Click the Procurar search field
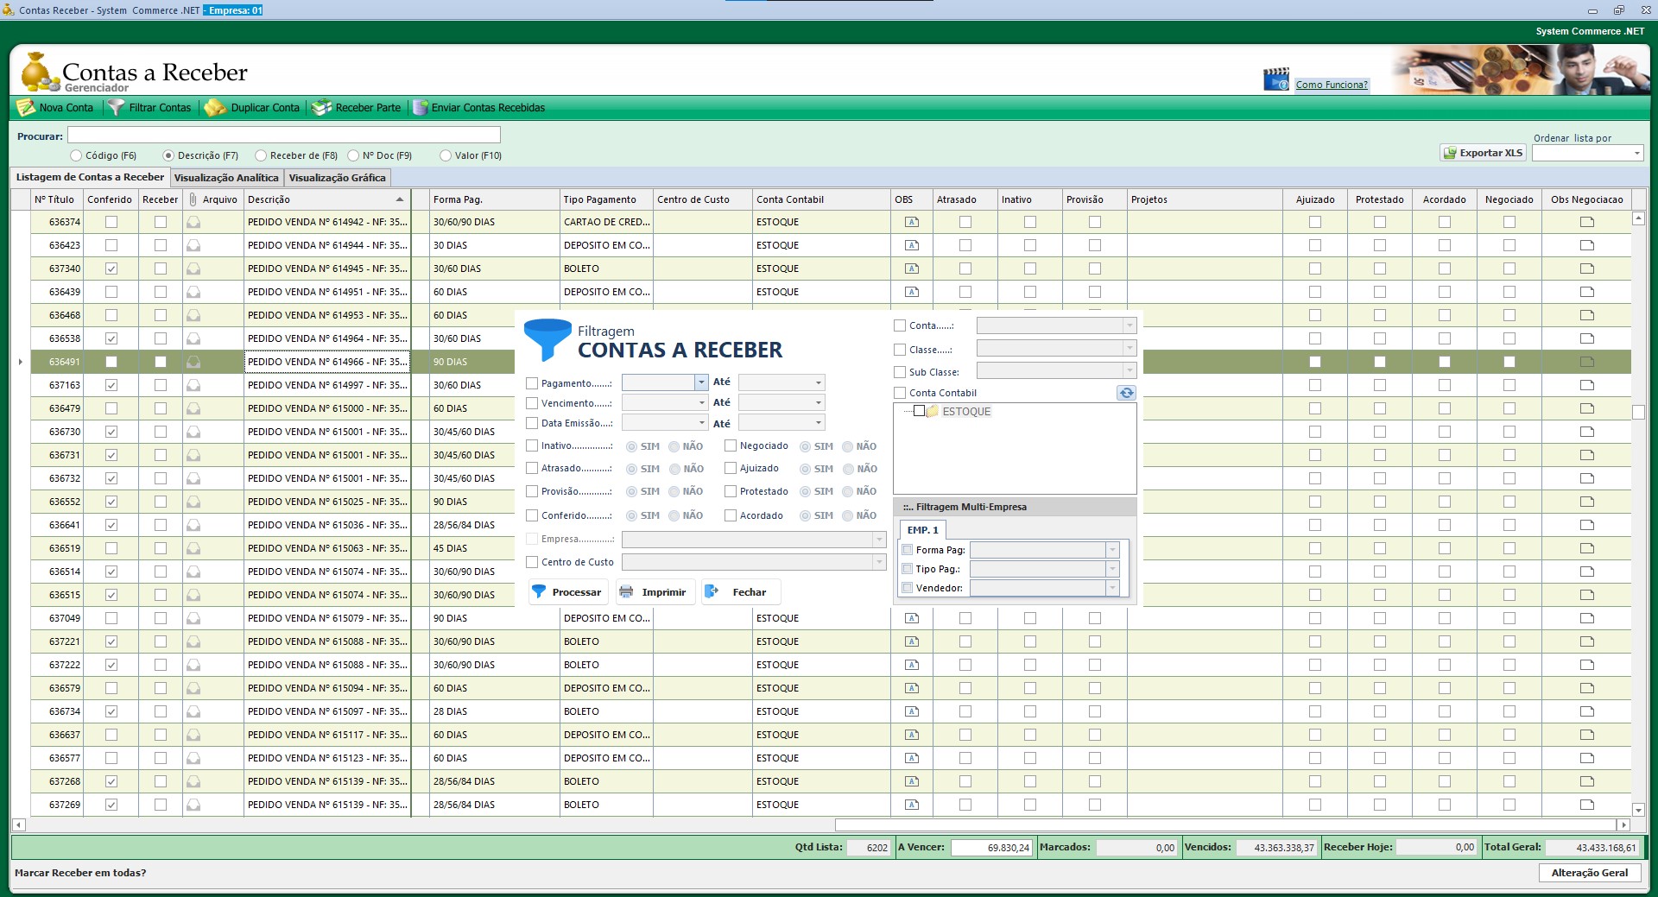 pyautogui.click(x=283, y=136)
